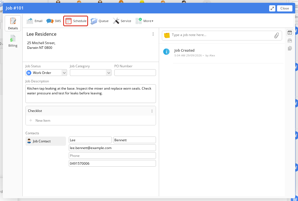The height and width of the screenshot is (201, 298).
Task: Edit the Job Description text area
Action: pyautogui.click(x=91, y=94)
